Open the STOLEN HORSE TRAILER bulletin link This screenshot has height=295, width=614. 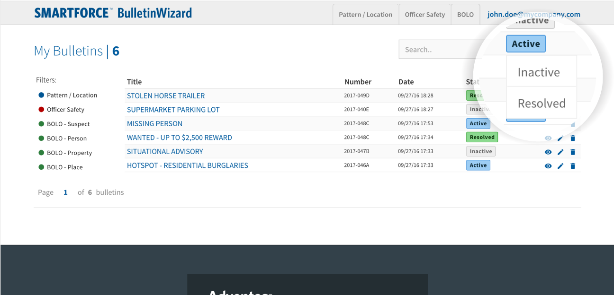(x=166, y=95)
